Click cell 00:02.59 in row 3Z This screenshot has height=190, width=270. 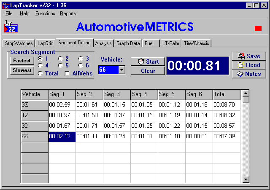tap(62, 105)
